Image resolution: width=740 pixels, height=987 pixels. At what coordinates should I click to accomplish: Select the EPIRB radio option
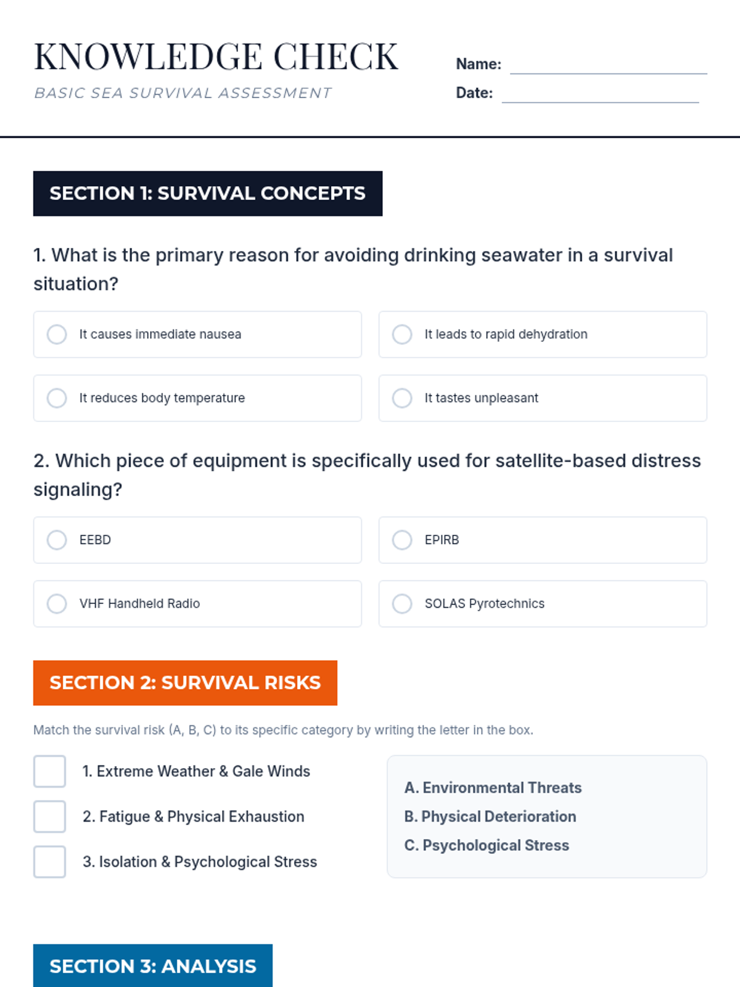click(x=402, y=540)
